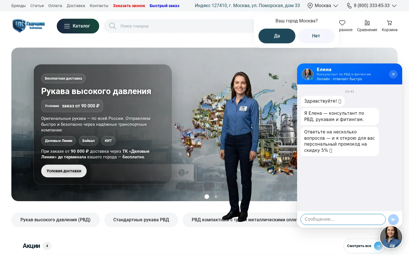Click the Сообщение chat input field
Screen dimensions: 409x255
[343, 219]
